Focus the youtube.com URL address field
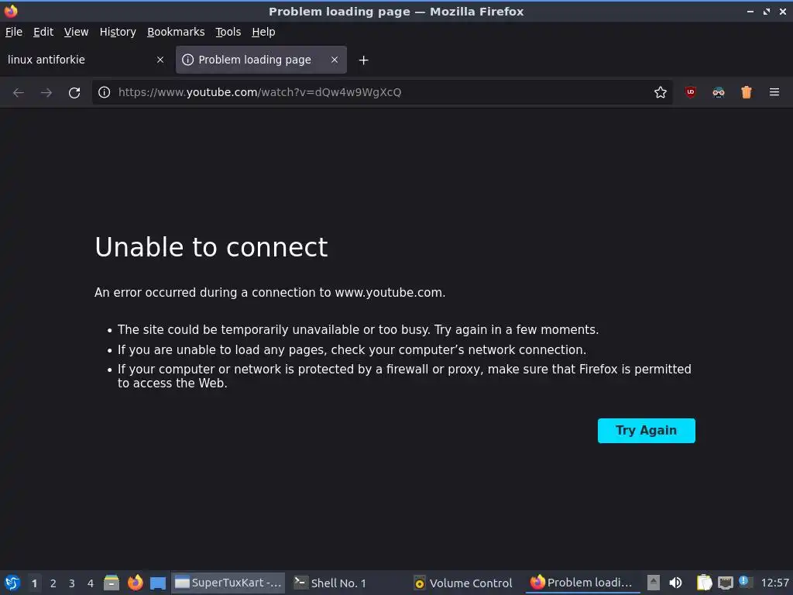 pos(382,92)
